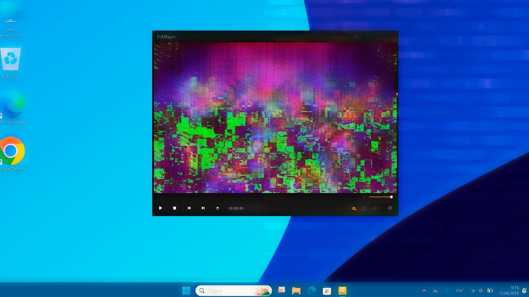Viewport: 529px width, 297px height.
Task: Click the PotPlayer volume slider
Action: 380,197
